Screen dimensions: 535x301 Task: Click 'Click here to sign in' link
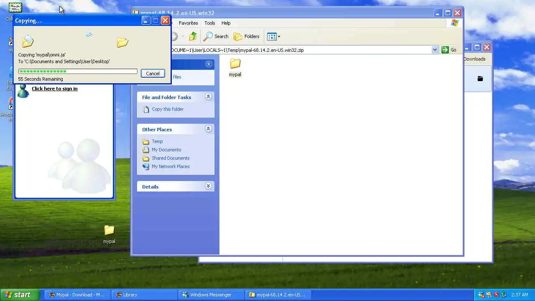coord(54,89)
